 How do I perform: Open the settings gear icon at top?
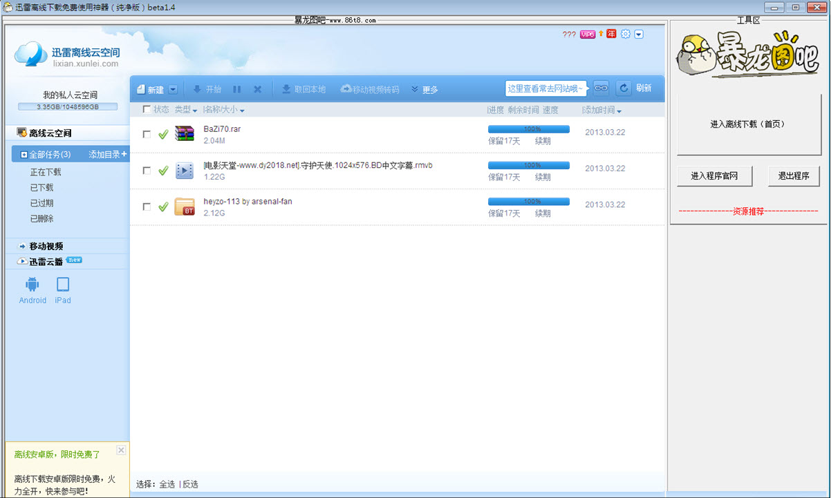(x=626, y=34)
